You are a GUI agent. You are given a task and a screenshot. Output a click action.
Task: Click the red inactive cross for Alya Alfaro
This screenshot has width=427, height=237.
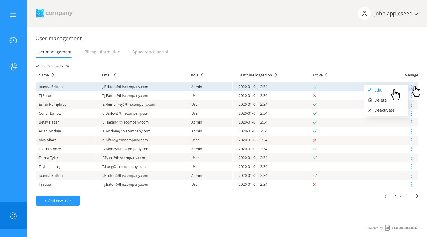315,140
